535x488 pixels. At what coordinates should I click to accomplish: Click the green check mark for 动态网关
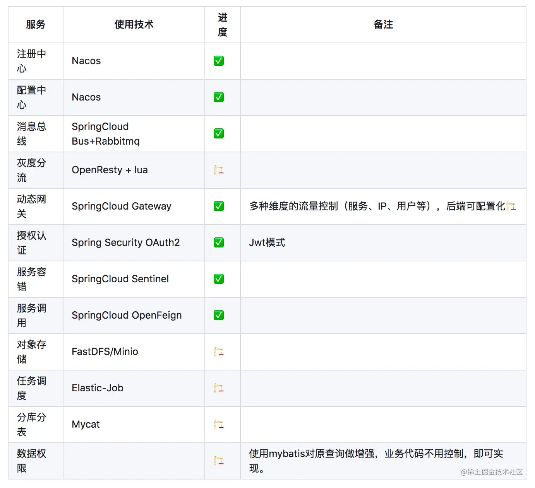pyautogui.click(x=219, y=206)
